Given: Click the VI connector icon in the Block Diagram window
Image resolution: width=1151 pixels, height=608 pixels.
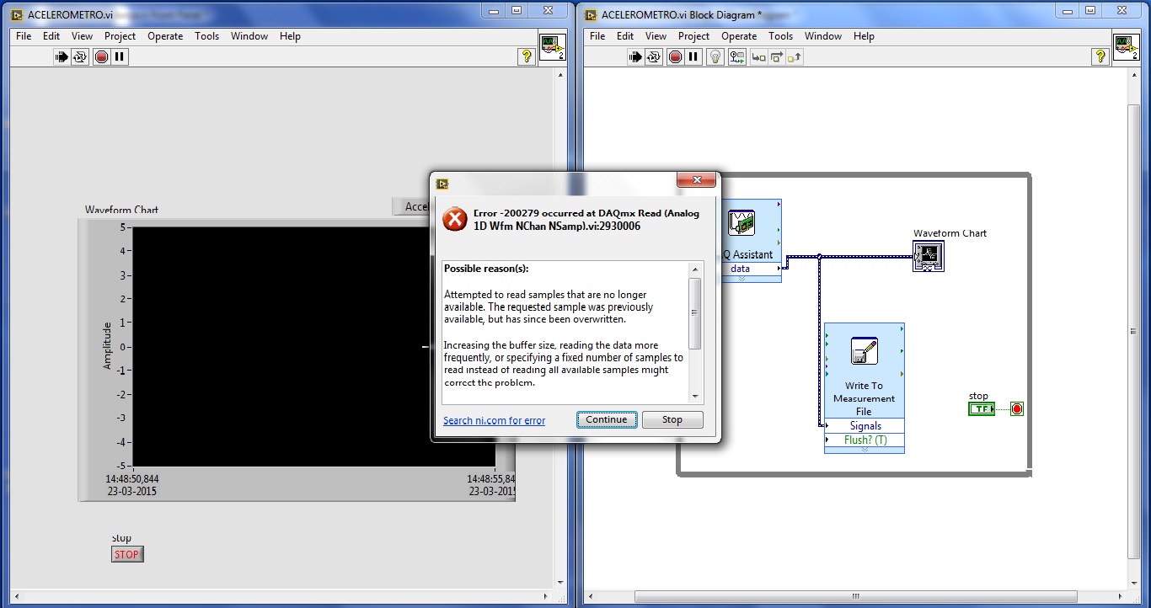Looking at the screenshot, I should [x=1127, y=47].
